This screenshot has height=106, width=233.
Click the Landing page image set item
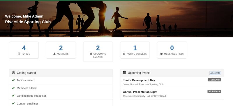(61, 96)
